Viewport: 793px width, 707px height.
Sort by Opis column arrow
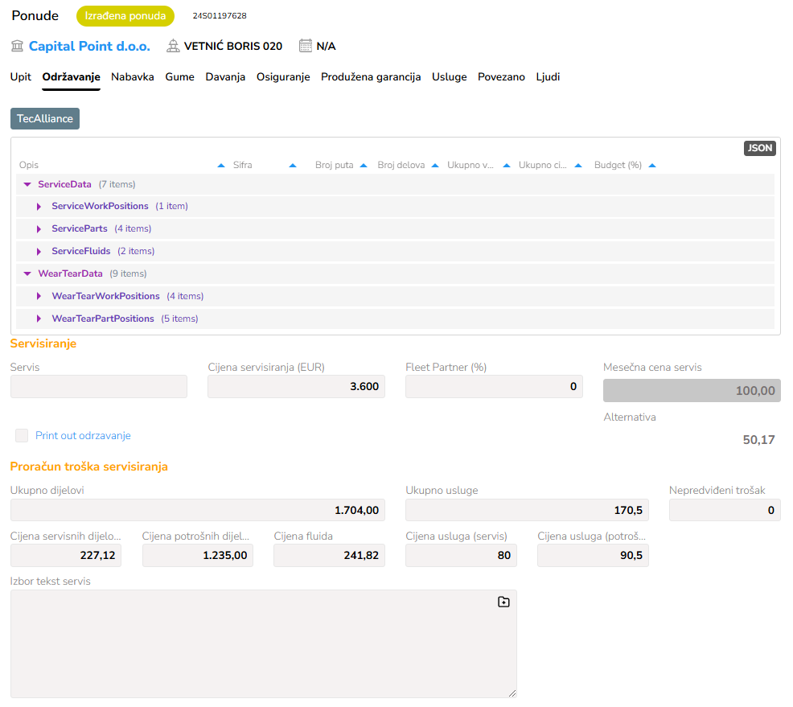[x=221, y=166]
